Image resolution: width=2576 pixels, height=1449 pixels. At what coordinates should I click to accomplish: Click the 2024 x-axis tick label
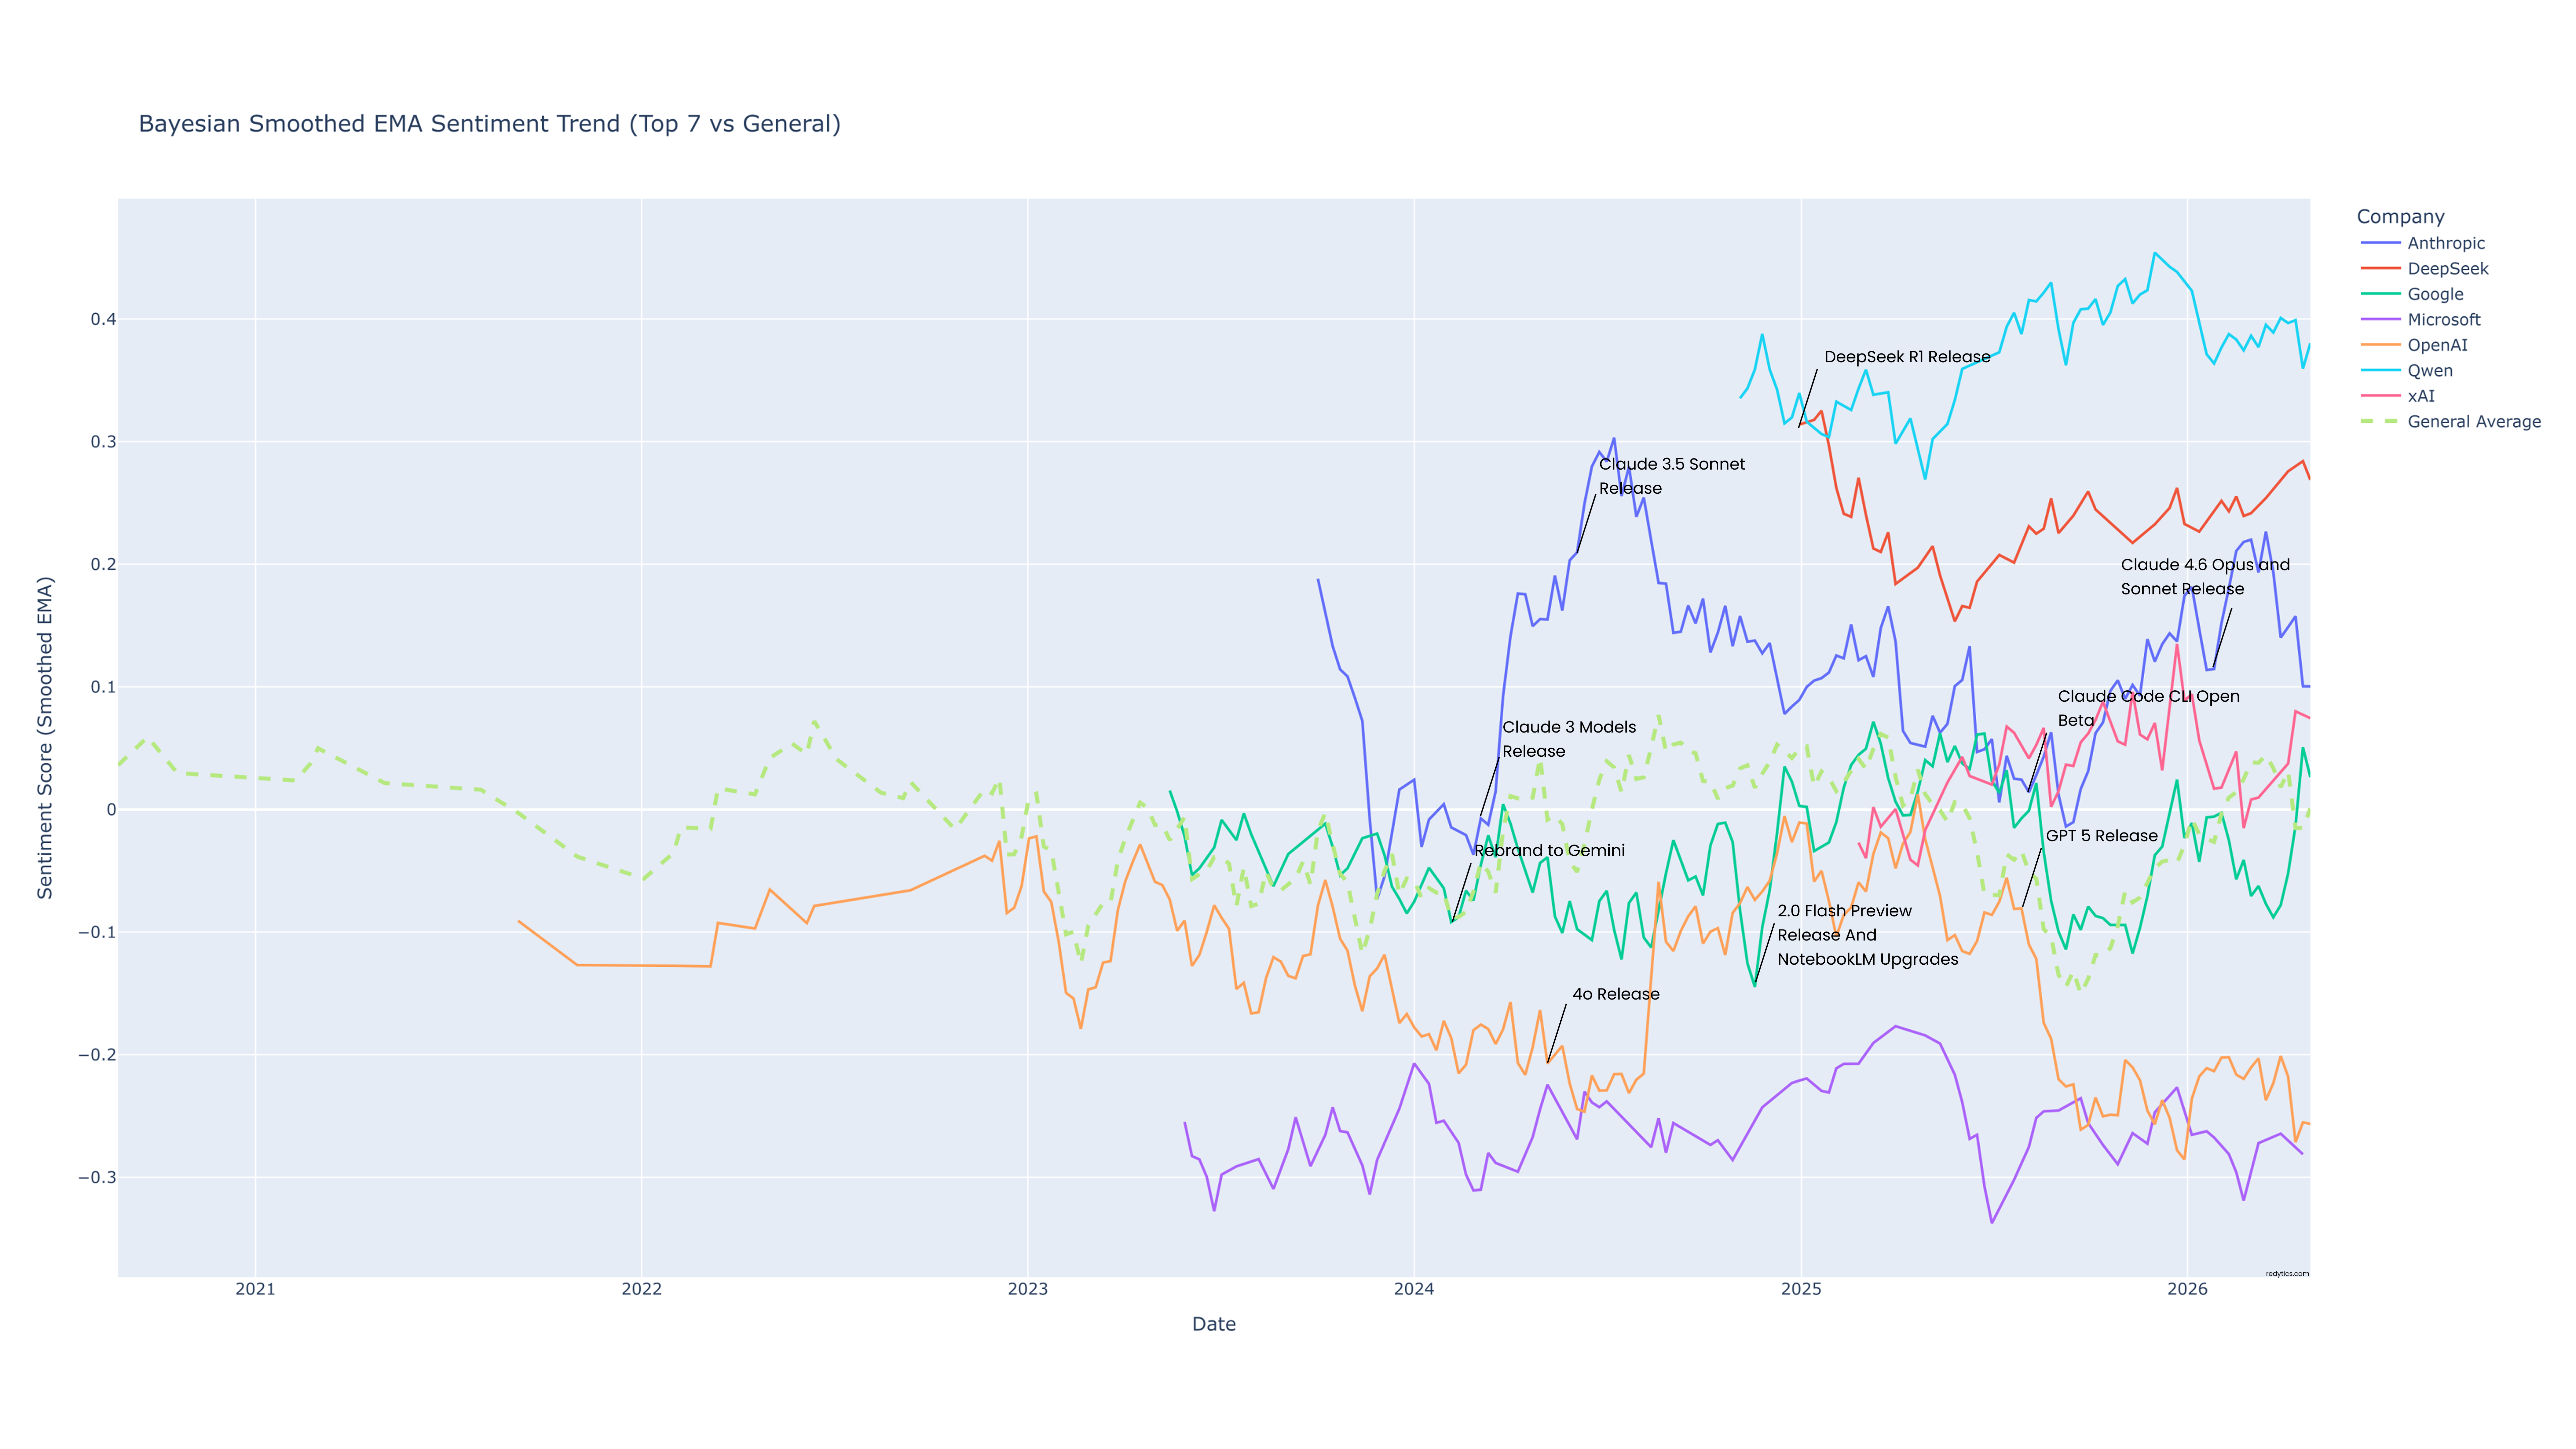[1414, 1289]
